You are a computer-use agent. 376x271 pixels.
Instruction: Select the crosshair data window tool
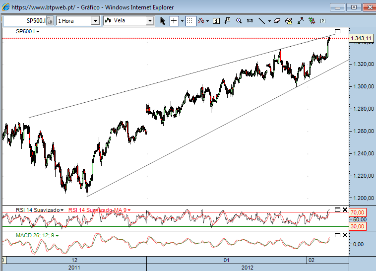tap(227, 21)
